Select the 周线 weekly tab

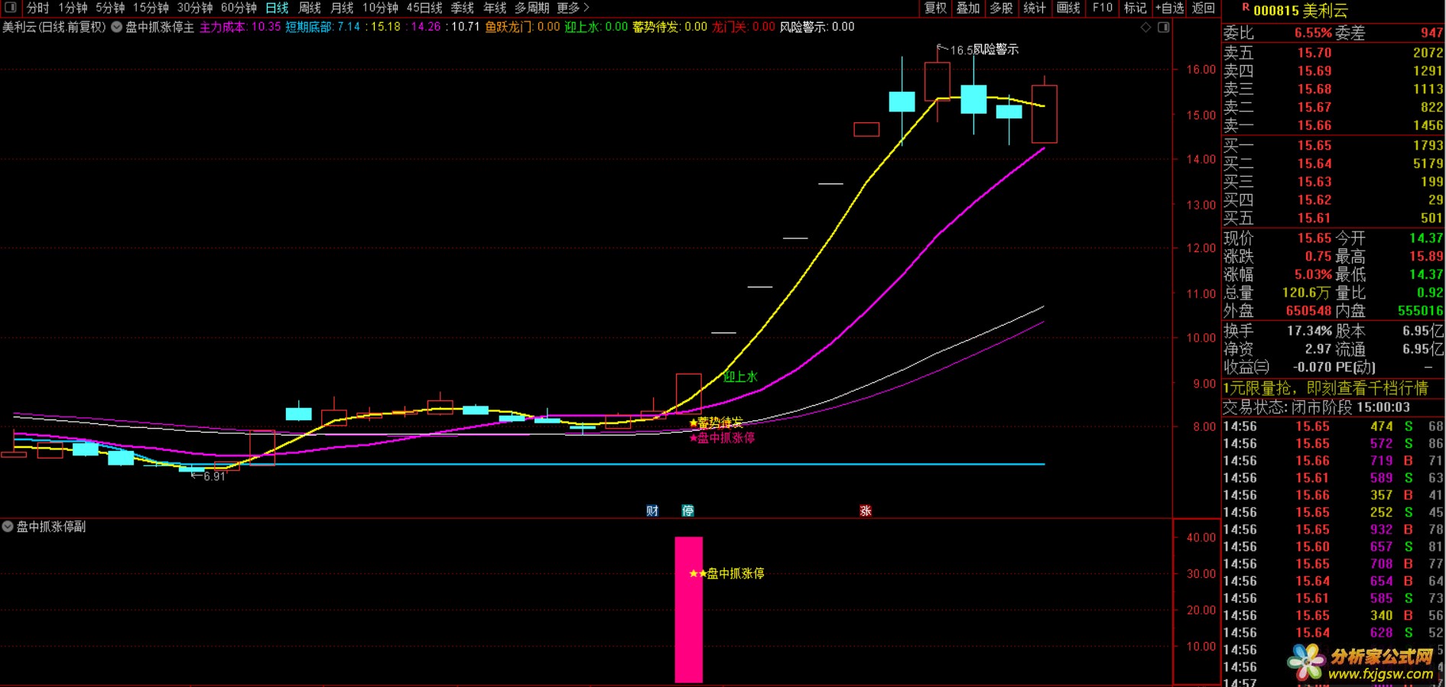click(310, 8)
